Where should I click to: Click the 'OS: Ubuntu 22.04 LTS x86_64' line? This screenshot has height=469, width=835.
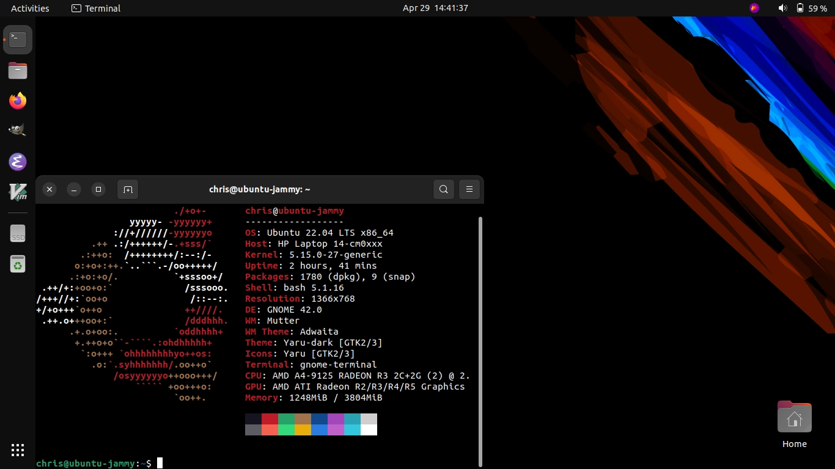(319, 233)
